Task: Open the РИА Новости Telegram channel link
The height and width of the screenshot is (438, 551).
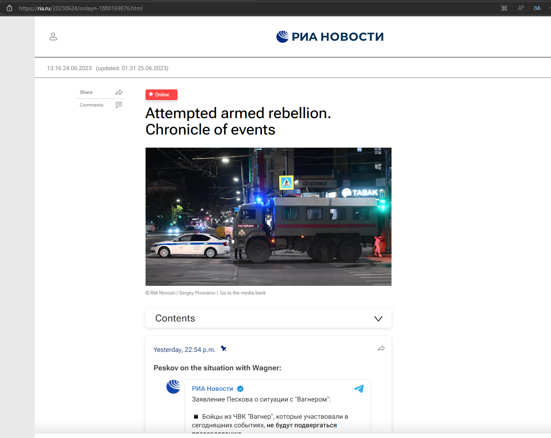Action: pos(212,389)
